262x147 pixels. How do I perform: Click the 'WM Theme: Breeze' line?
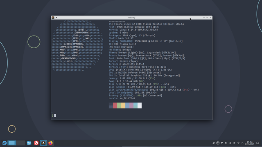pyautogui.click(x=120, y=50)
